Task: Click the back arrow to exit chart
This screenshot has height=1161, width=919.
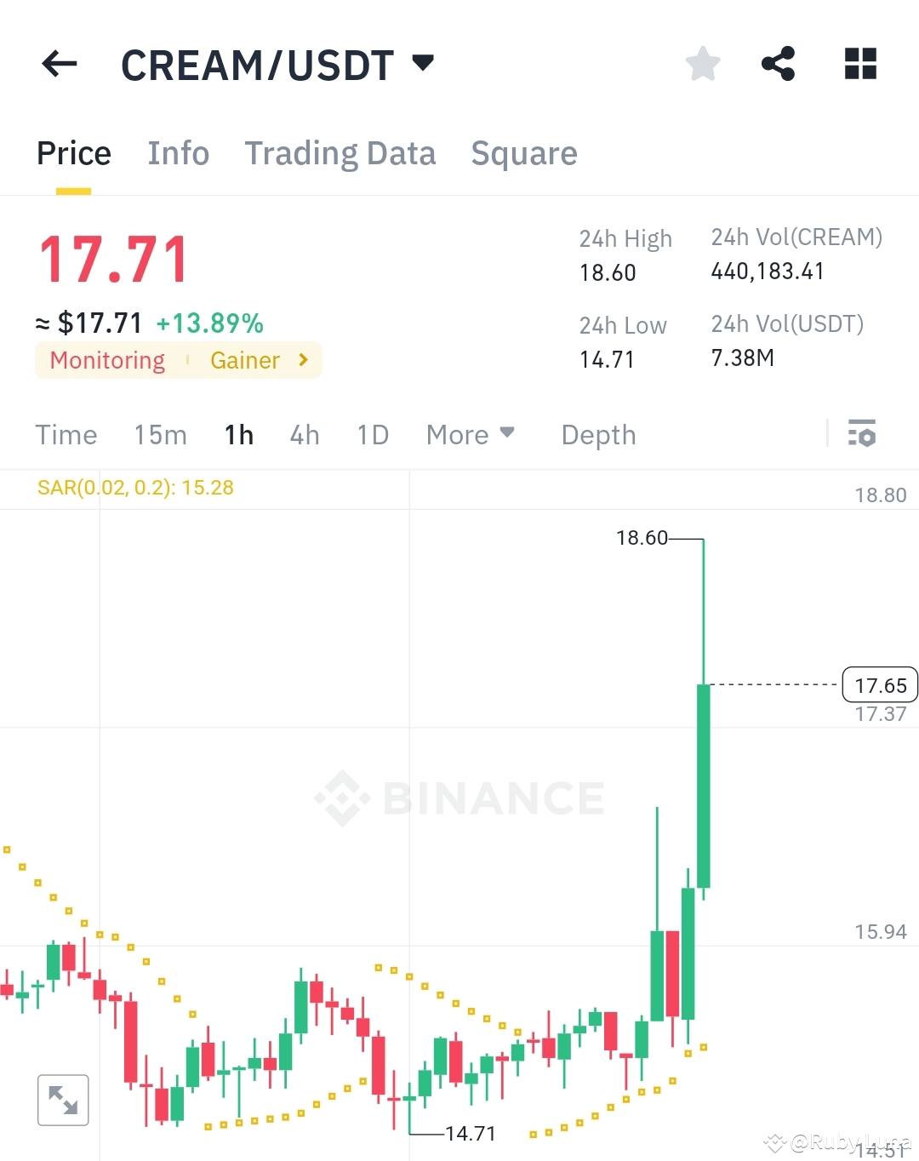Action: 58,64
